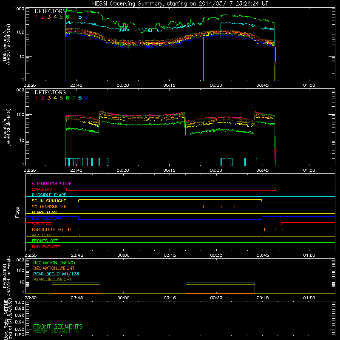The image size is (340, 340).
Task: Click the HESSI Observing Summary title text
Action: 180,3
